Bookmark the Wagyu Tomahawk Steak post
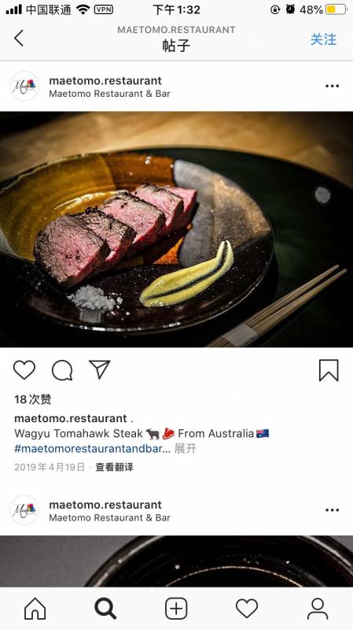Viewport: 353px width, 630px height. click(329, 370)
